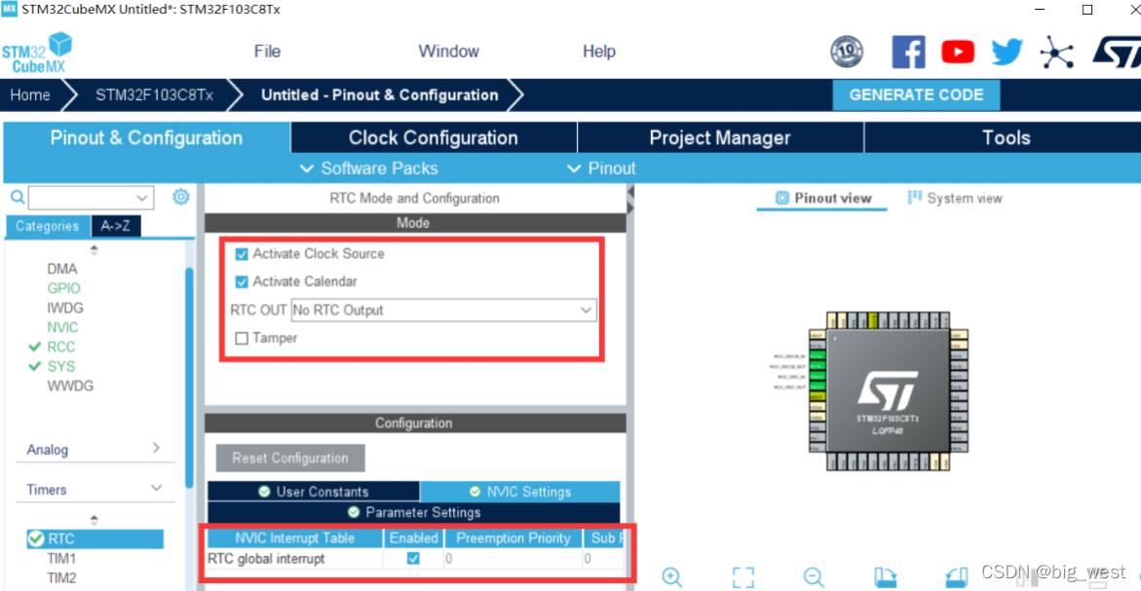The height and width of the screenshot is (591, 1141).
Task: Show the Categories list tab
Action: point(48,226)
